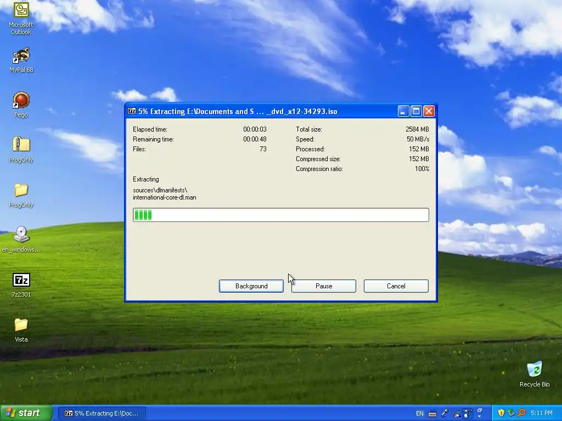
Task: Click the Files count 73
Action: coord(263,149)
